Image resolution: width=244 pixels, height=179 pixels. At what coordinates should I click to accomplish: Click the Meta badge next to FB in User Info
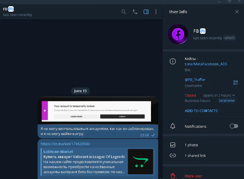202,31
